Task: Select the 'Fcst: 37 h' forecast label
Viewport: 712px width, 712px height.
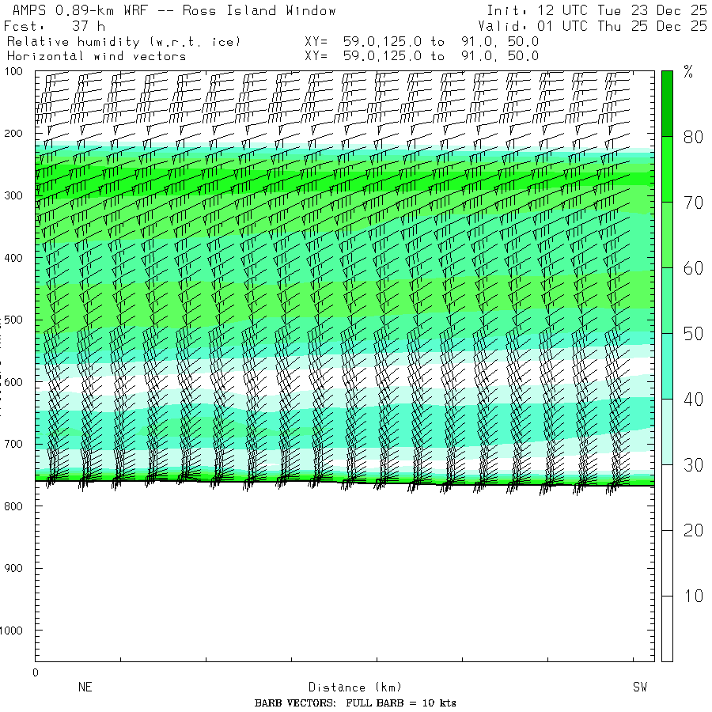Action: pyautogui.click(x=55, y=25)
